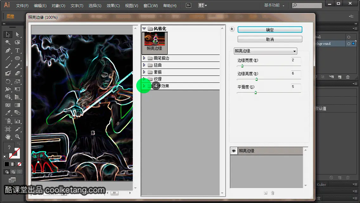The height and width of the screenshot is (203, 360).
Task: Select the Magic Wand tool
Action: pyautogui.click(x=8, y=42)
